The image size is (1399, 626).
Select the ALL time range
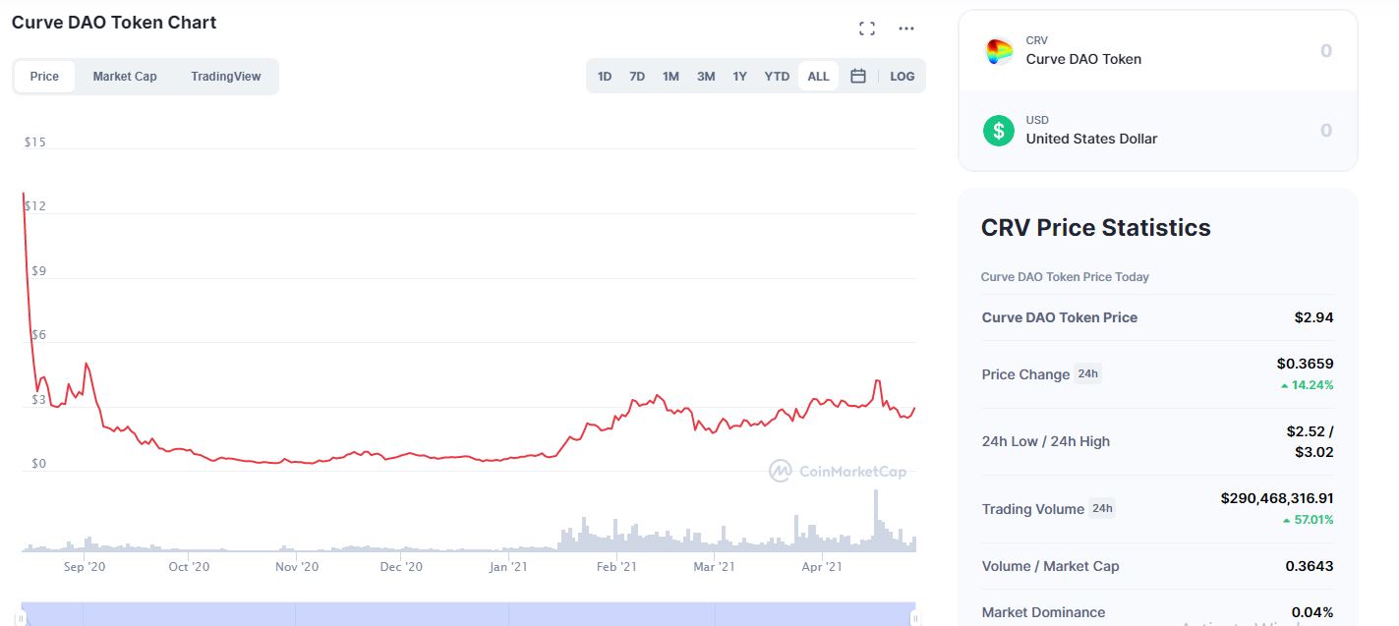point(818,77)
